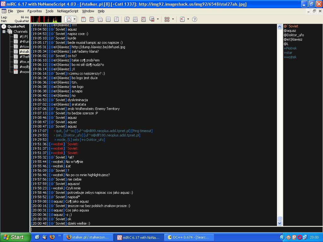Click the red plus document toolbar icon
Viewport: 323px width, 242px height.
(182, 19)
